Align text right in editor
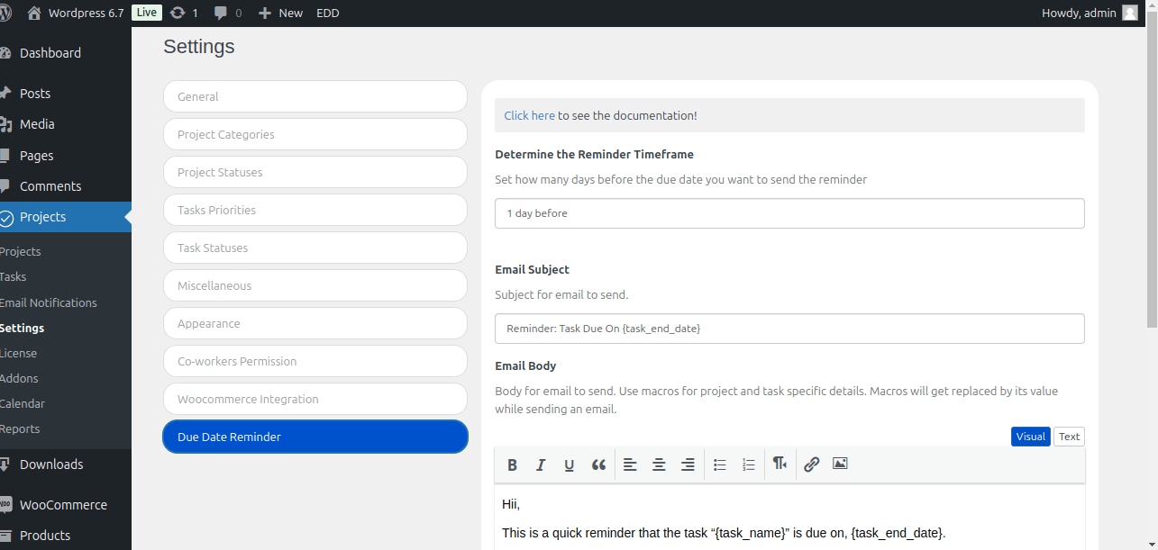The width and height of the screenshot is (1158, 550). pyautogui.click(x=688, y=464)
